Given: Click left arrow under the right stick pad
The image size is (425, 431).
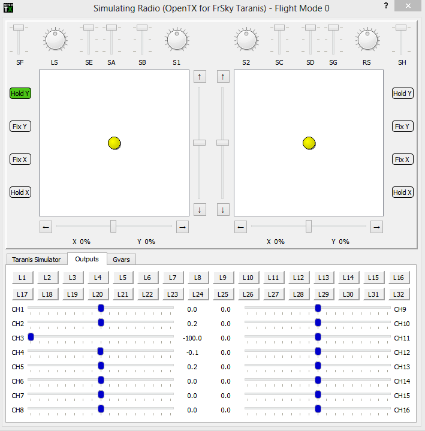Looking at the screenshot, I should coord(240,227).
